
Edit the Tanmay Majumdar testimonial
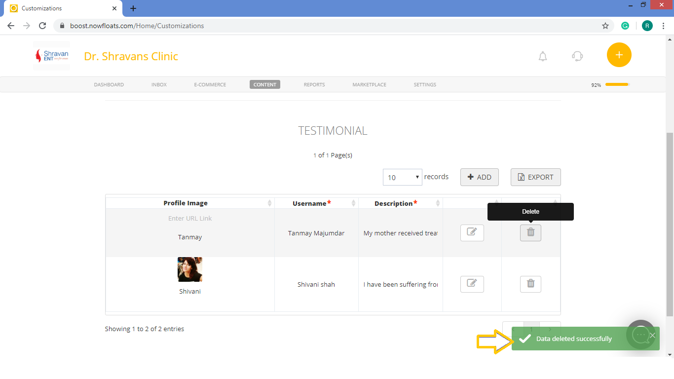coord(472,233)
